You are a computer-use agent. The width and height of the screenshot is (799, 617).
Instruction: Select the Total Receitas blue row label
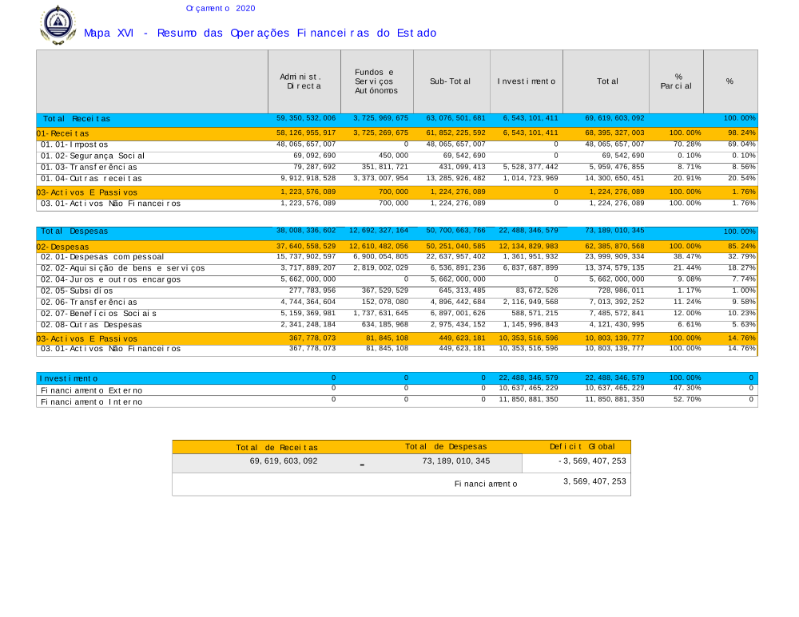77,119
